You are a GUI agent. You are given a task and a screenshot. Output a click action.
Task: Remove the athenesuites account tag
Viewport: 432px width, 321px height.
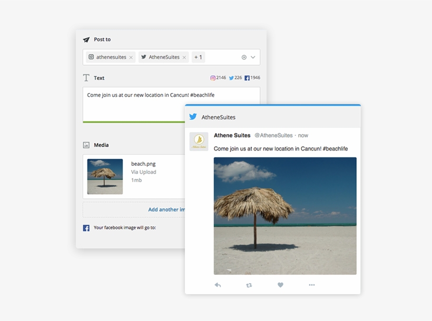point(131,57)
